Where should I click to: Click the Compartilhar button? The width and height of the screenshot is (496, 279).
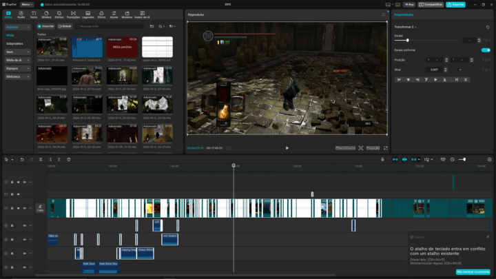[x=431, y=4]
